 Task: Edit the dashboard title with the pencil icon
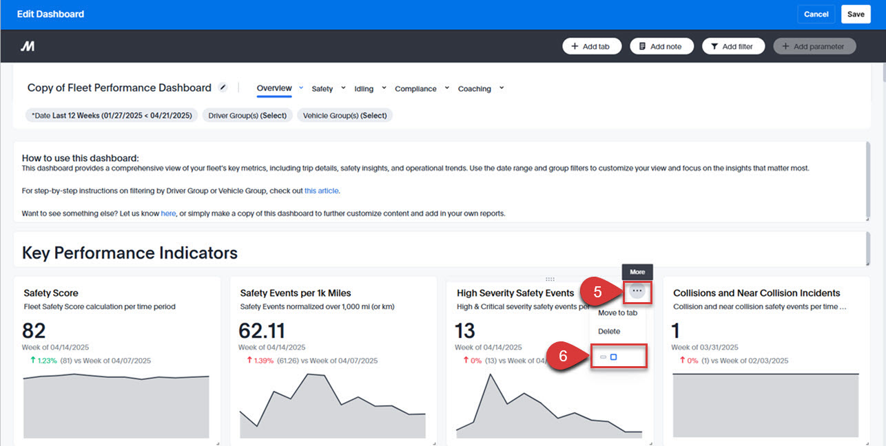[x=223, y=87]
